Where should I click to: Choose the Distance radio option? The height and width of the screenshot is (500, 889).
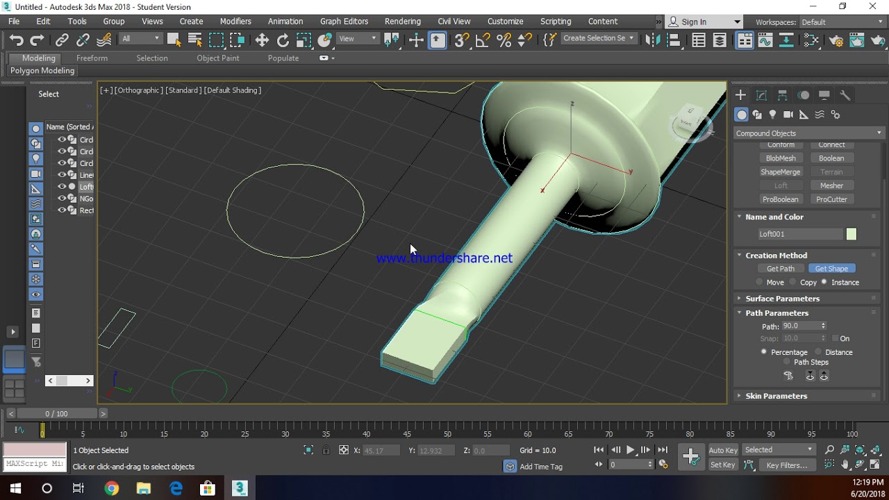(x=818, y=352)
